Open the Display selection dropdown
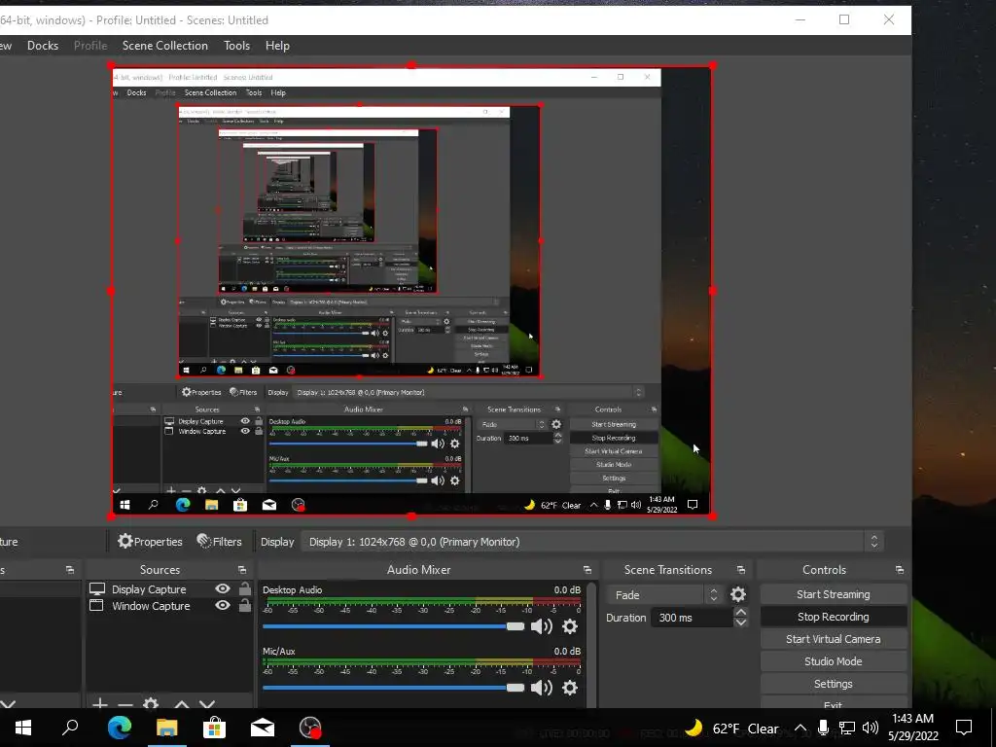Viewport: 996px width, 747px height. click(x=592, y=542)
